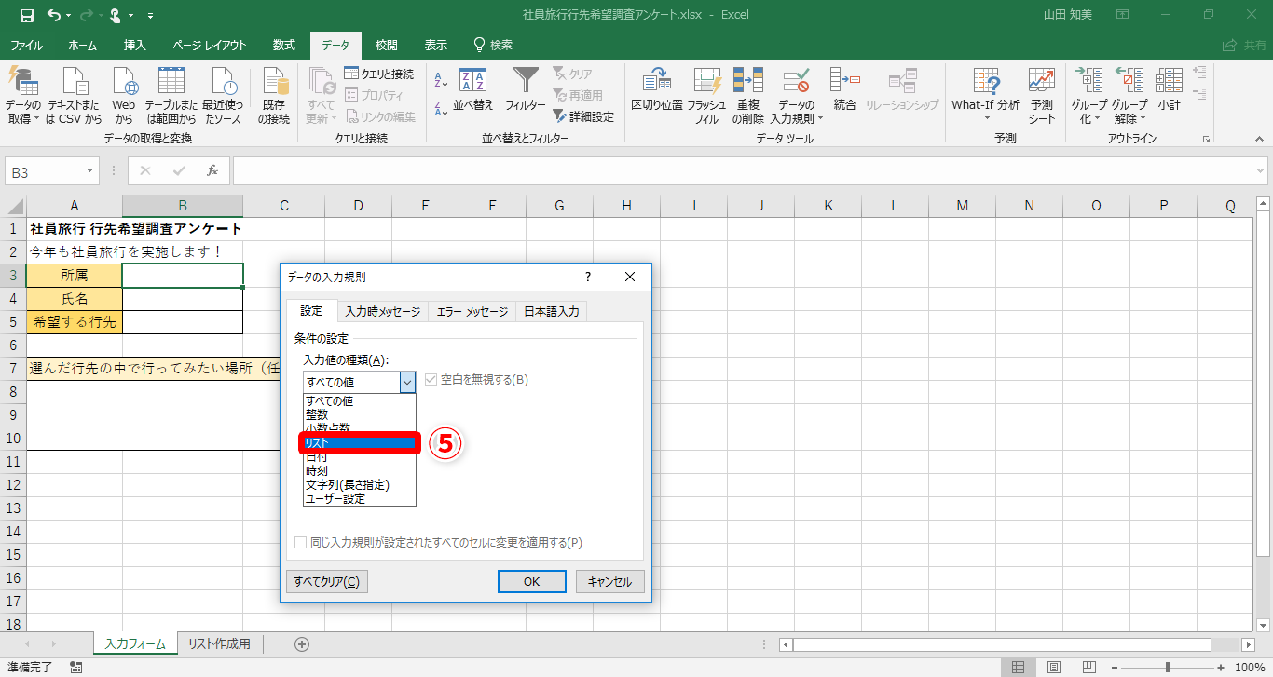Image resolution: width=1273 pixels, height=677 pixels.
Task: Select リスト in the dropdown list
Action: (x=360, y=444)
